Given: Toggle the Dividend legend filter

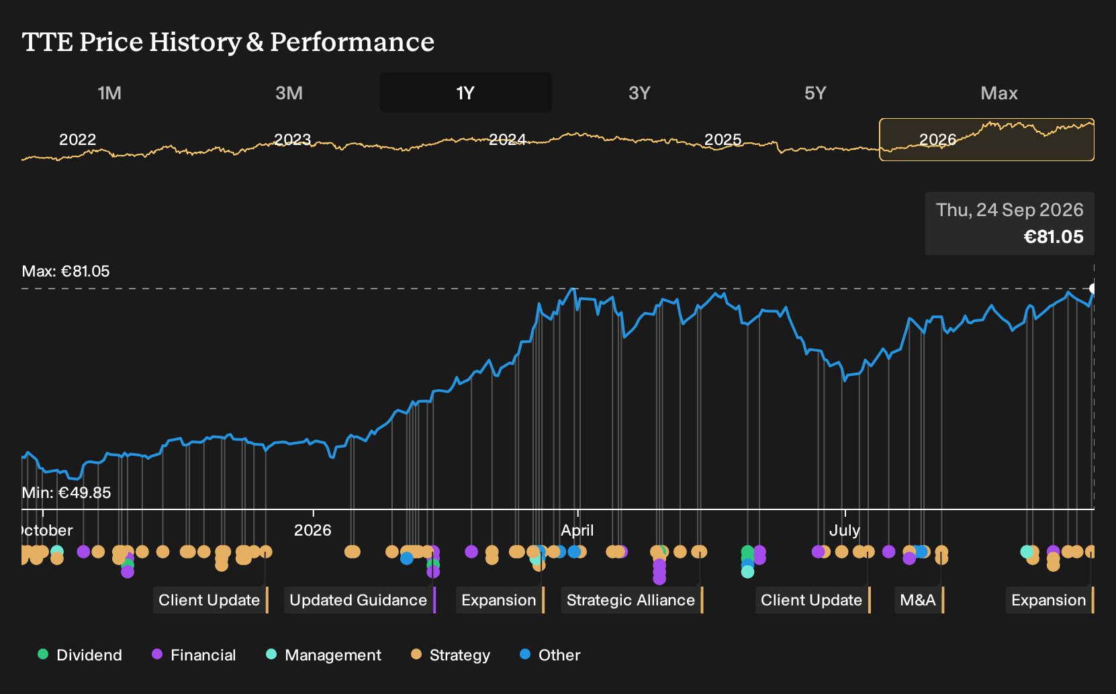Looking at the screenshot, I should click(80, 655).
